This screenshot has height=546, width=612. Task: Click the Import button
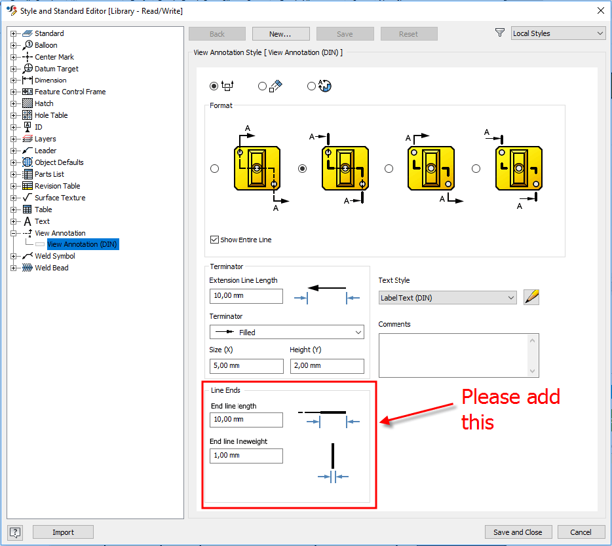click(x=63, y=532)
